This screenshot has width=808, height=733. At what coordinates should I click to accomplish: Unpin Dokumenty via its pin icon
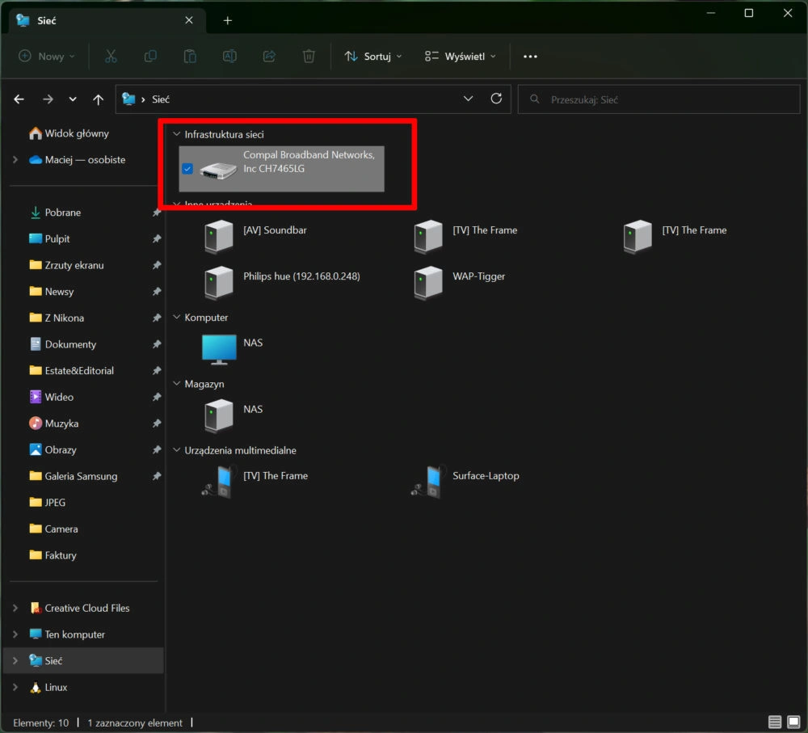coord(157,343)
